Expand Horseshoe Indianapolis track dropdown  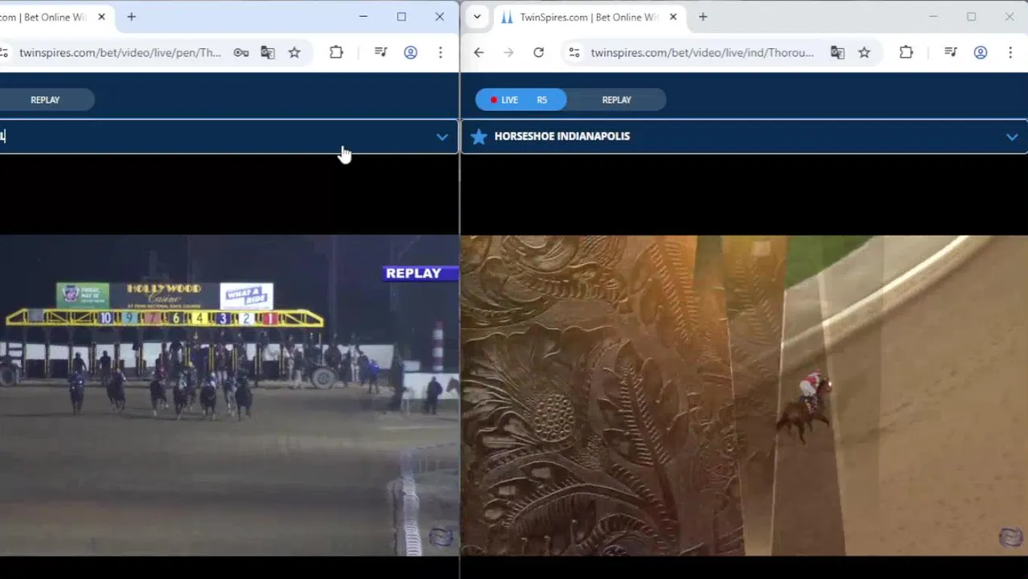[x=1012, y=137]
